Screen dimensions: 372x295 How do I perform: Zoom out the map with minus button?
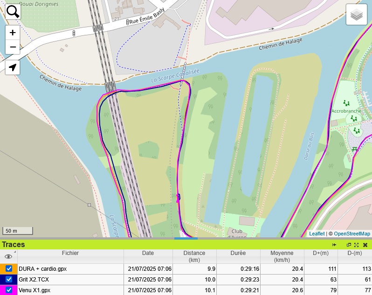(x=13, y=47)
